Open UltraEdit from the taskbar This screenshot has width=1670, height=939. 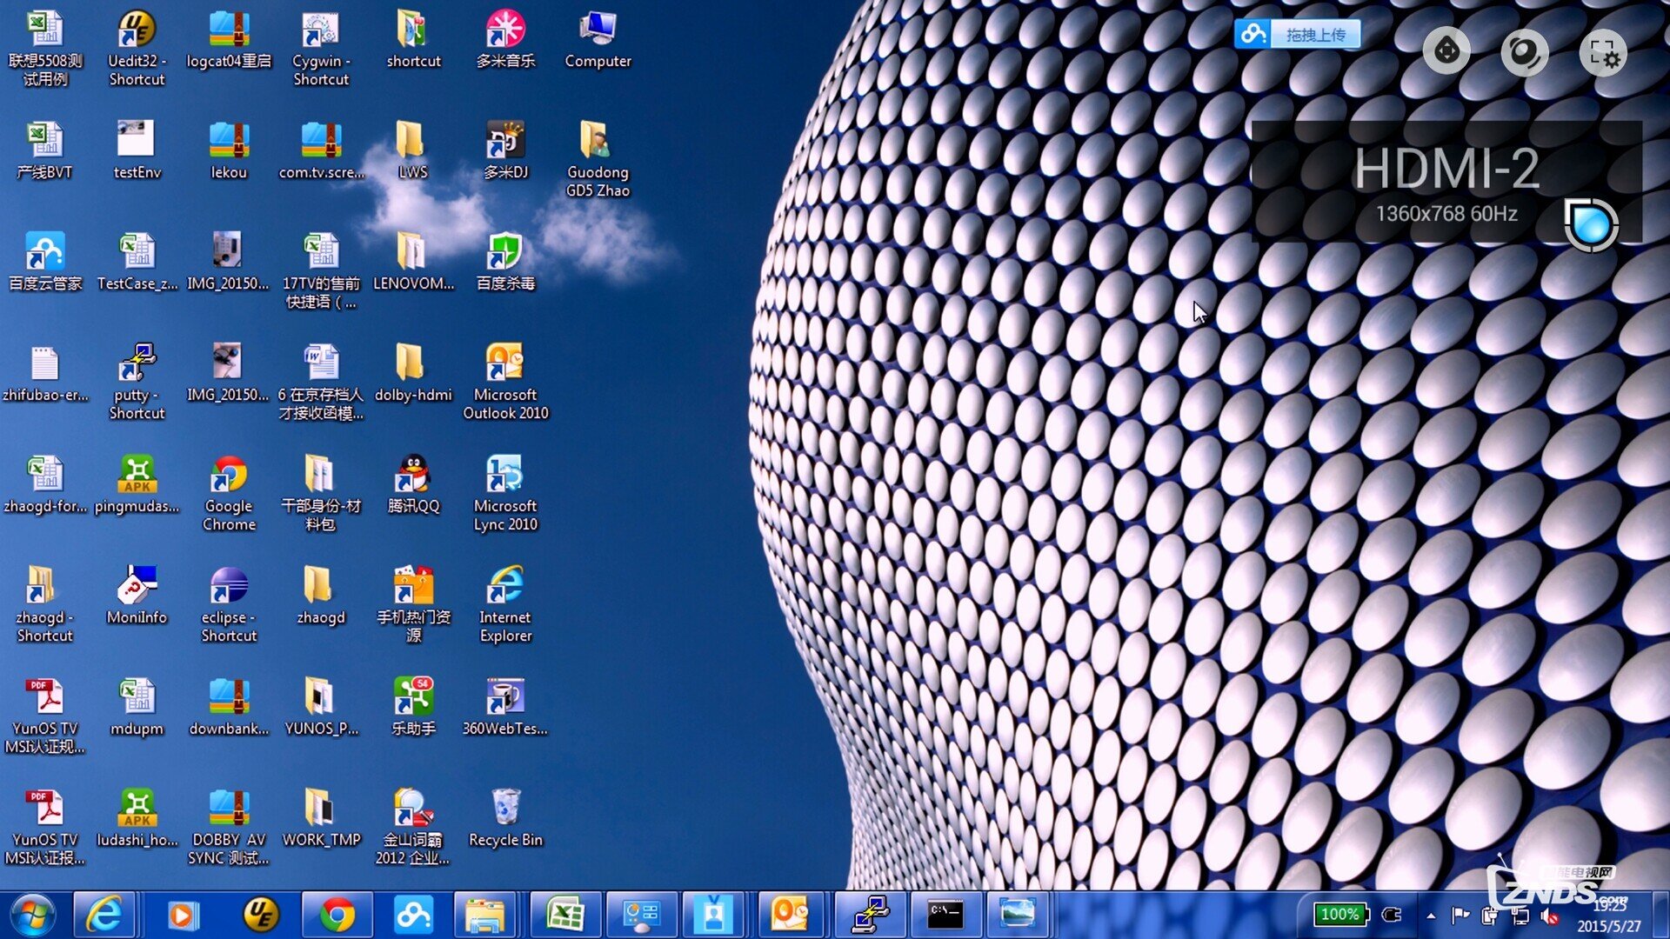pos(259,915)
